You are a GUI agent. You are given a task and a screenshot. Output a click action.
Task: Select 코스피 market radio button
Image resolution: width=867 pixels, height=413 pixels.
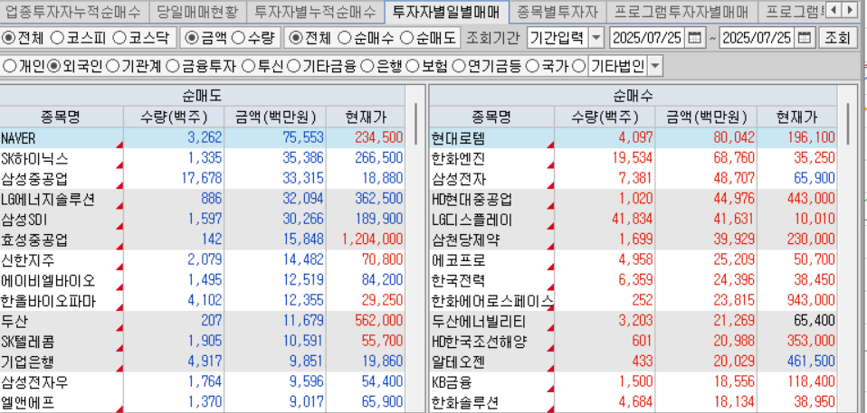(x=57, y=38)
